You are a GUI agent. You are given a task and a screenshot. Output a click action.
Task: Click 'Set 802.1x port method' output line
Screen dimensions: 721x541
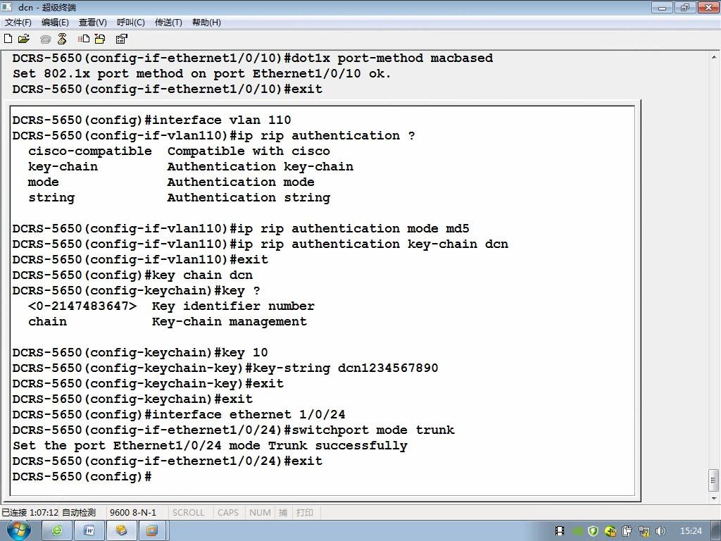[202, 73]
